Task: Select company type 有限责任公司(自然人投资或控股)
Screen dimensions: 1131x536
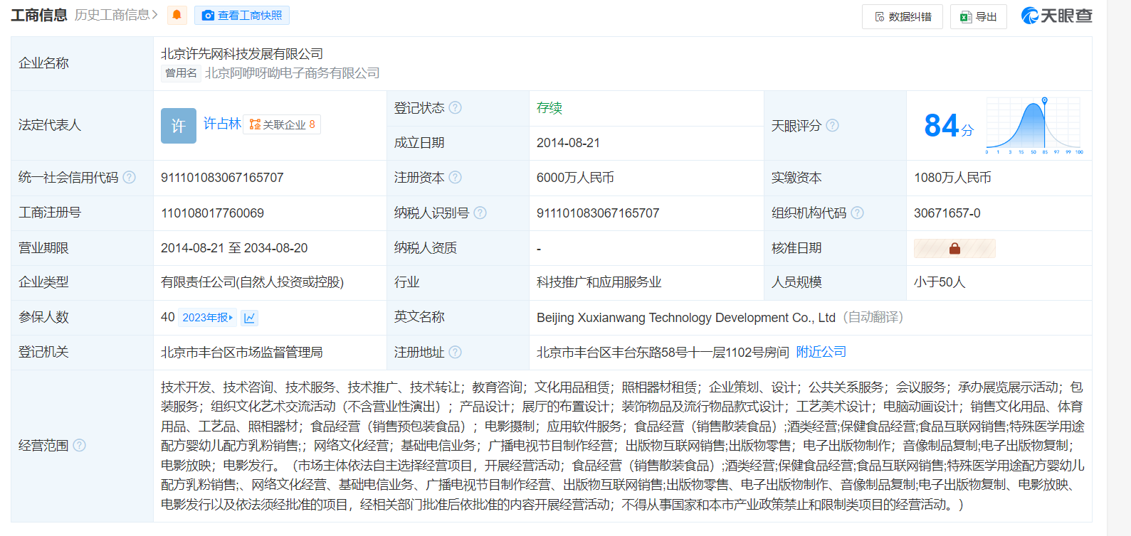Action: pos(252,282)
